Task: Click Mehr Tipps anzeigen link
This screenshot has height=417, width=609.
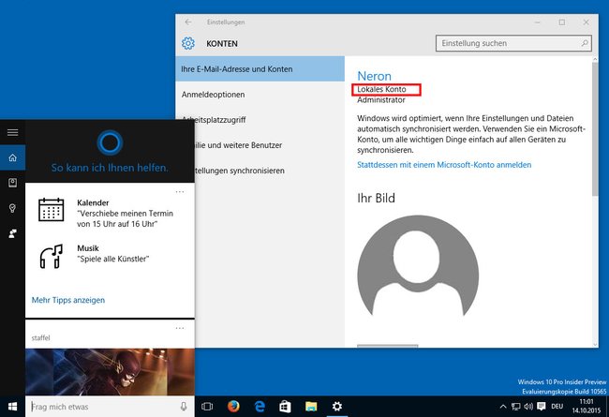Action: 68,300
